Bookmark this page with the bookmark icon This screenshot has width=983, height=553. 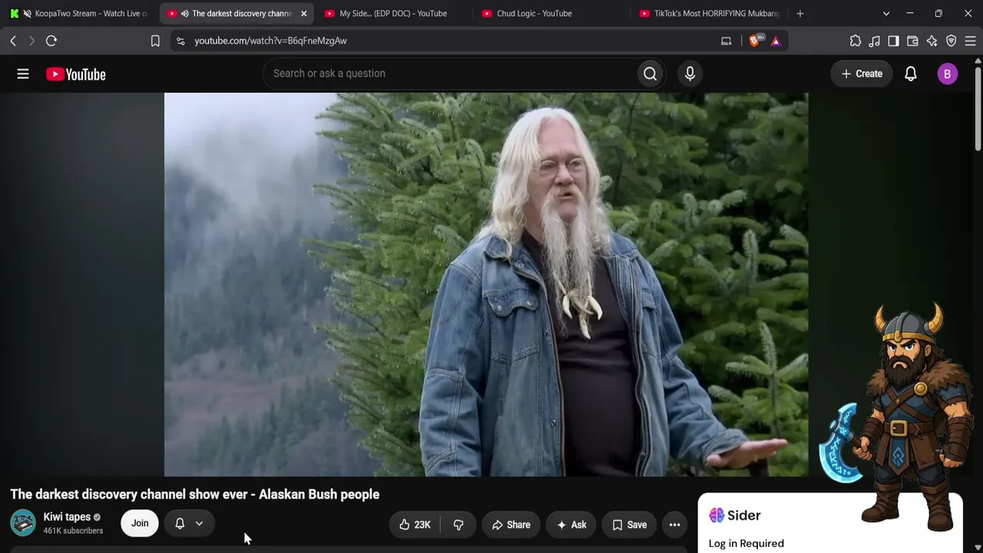155,41
